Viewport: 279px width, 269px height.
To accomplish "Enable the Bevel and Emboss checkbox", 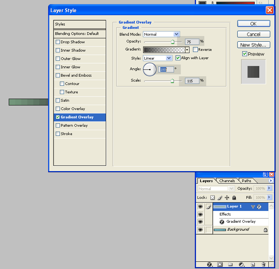I will 58,76.
